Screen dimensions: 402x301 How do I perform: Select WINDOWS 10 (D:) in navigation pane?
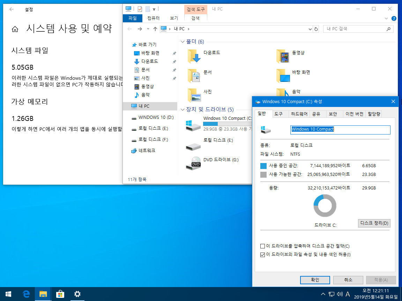coord(156,117)
